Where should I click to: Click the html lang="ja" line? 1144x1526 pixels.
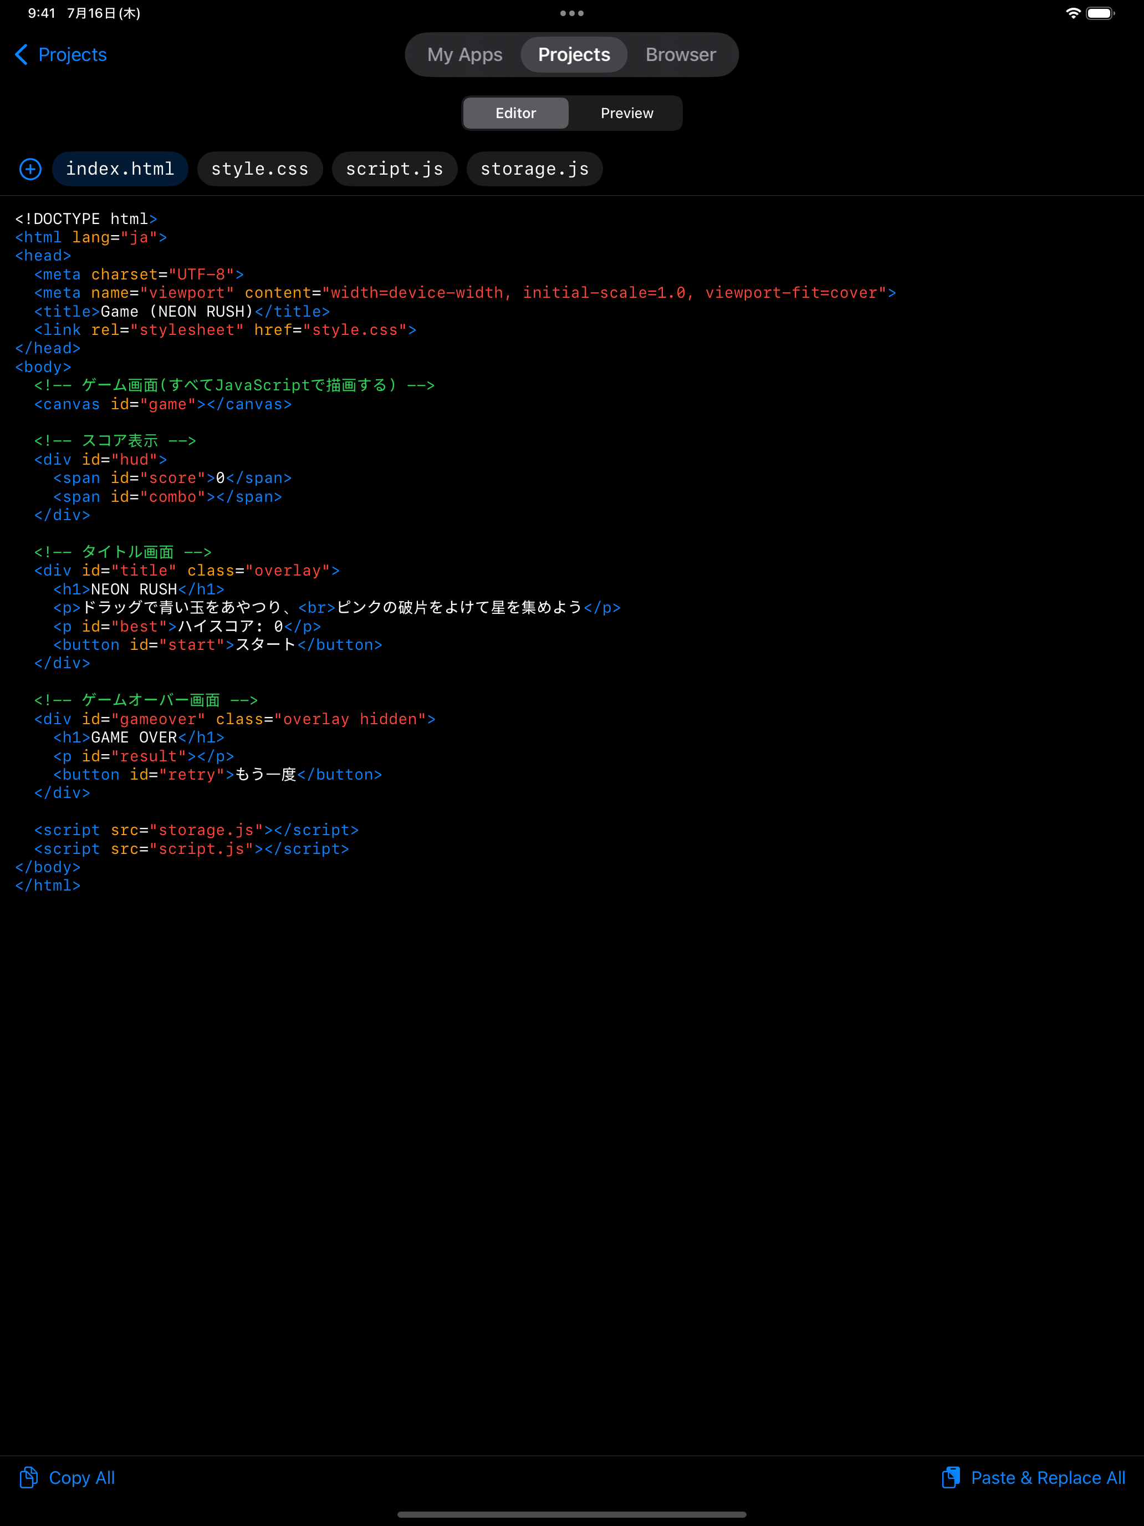pos(91,237)
